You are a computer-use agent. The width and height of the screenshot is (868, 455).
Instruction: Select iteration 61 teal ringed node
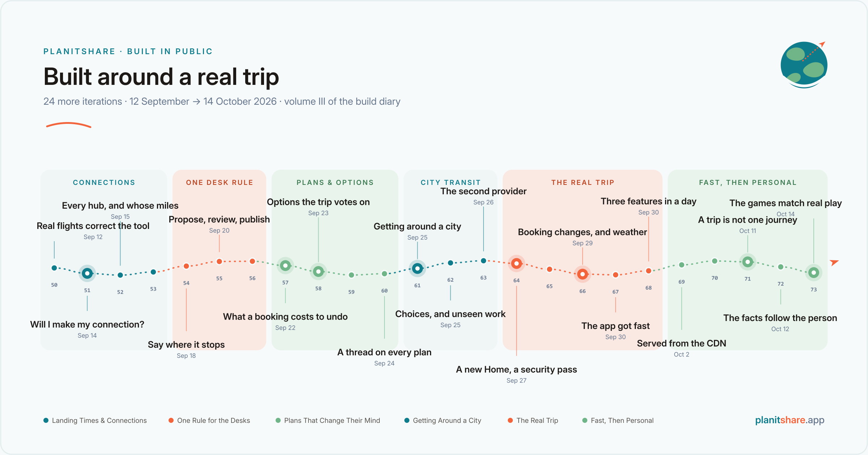pyautogui.click(x=417, y=268)
